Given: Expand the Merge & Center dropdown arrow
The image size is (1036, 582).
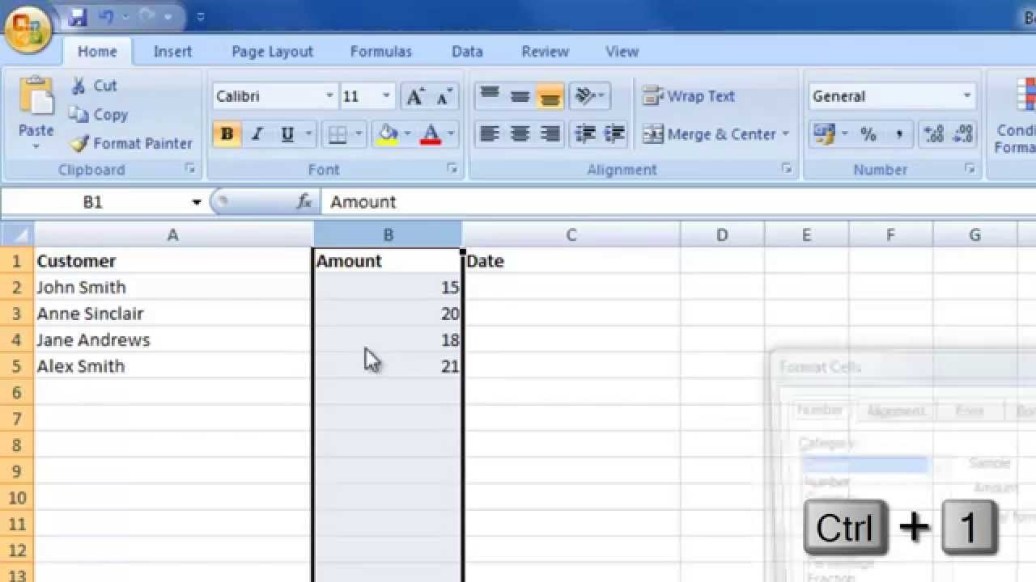Looking at the screenshot, I should [786, 134].
